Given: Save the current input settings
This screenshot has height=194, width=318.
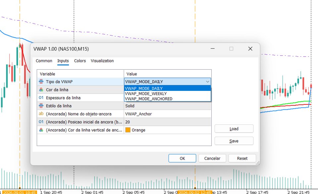Looking at the screenshot, I should tap(234, 141).
